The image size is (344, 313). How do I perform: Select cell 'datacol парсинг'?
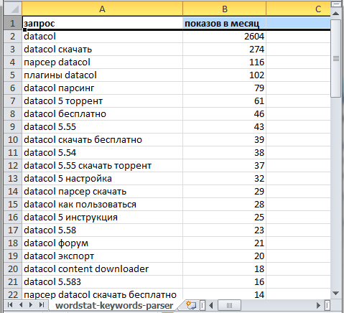(x=102, y=88)
